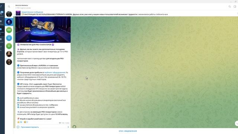Select the active folder tab in sidebar
The width and height of the screenshot is (238, 134).
click(2, 31)
